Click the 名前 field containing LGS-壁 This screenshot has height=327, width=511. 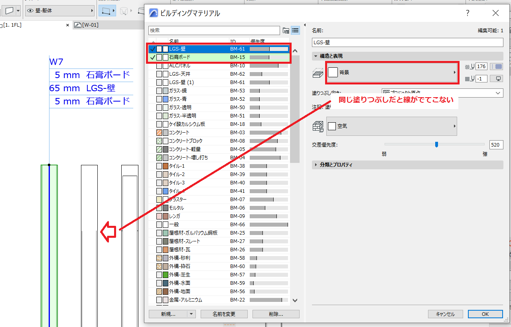click(408, 42)
